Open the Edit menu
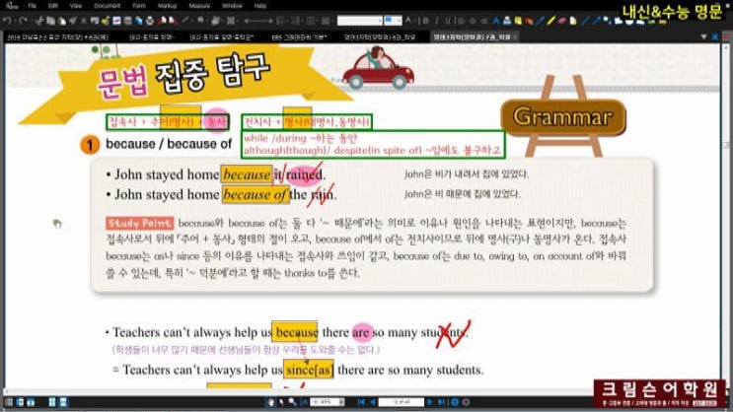 [x=53, y=6]
